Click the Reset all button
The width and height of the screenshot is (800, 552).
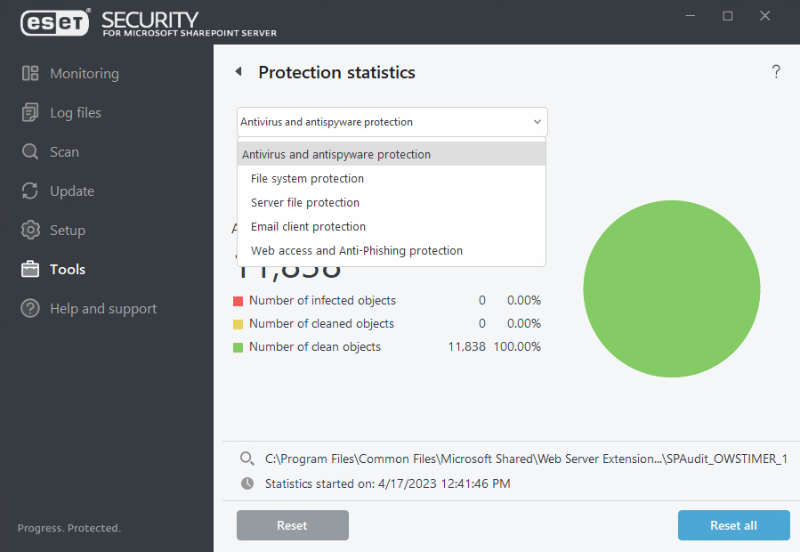tap(733, 525)
